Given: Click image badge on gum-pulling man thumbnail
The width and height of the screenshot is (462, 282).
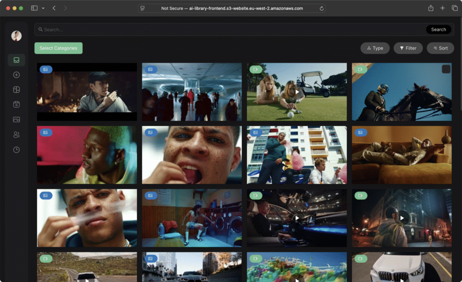Looking at the screenshot, I should pos(46,195).
